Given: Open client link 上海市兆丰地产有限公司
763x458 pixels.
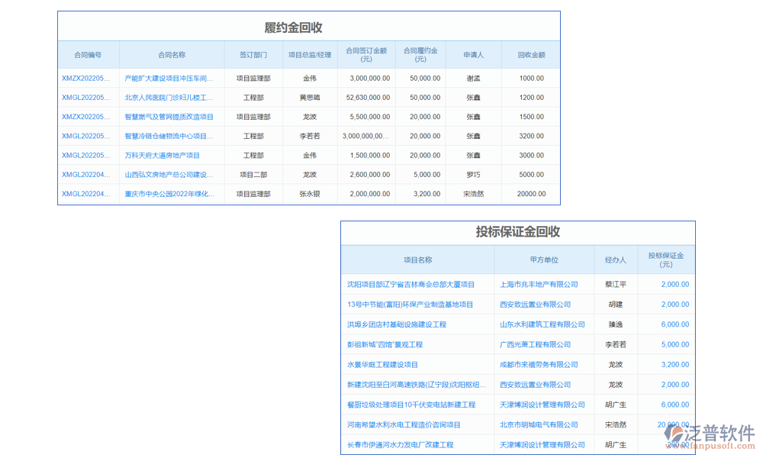Looking at the screenshot, I should [543, 284].
